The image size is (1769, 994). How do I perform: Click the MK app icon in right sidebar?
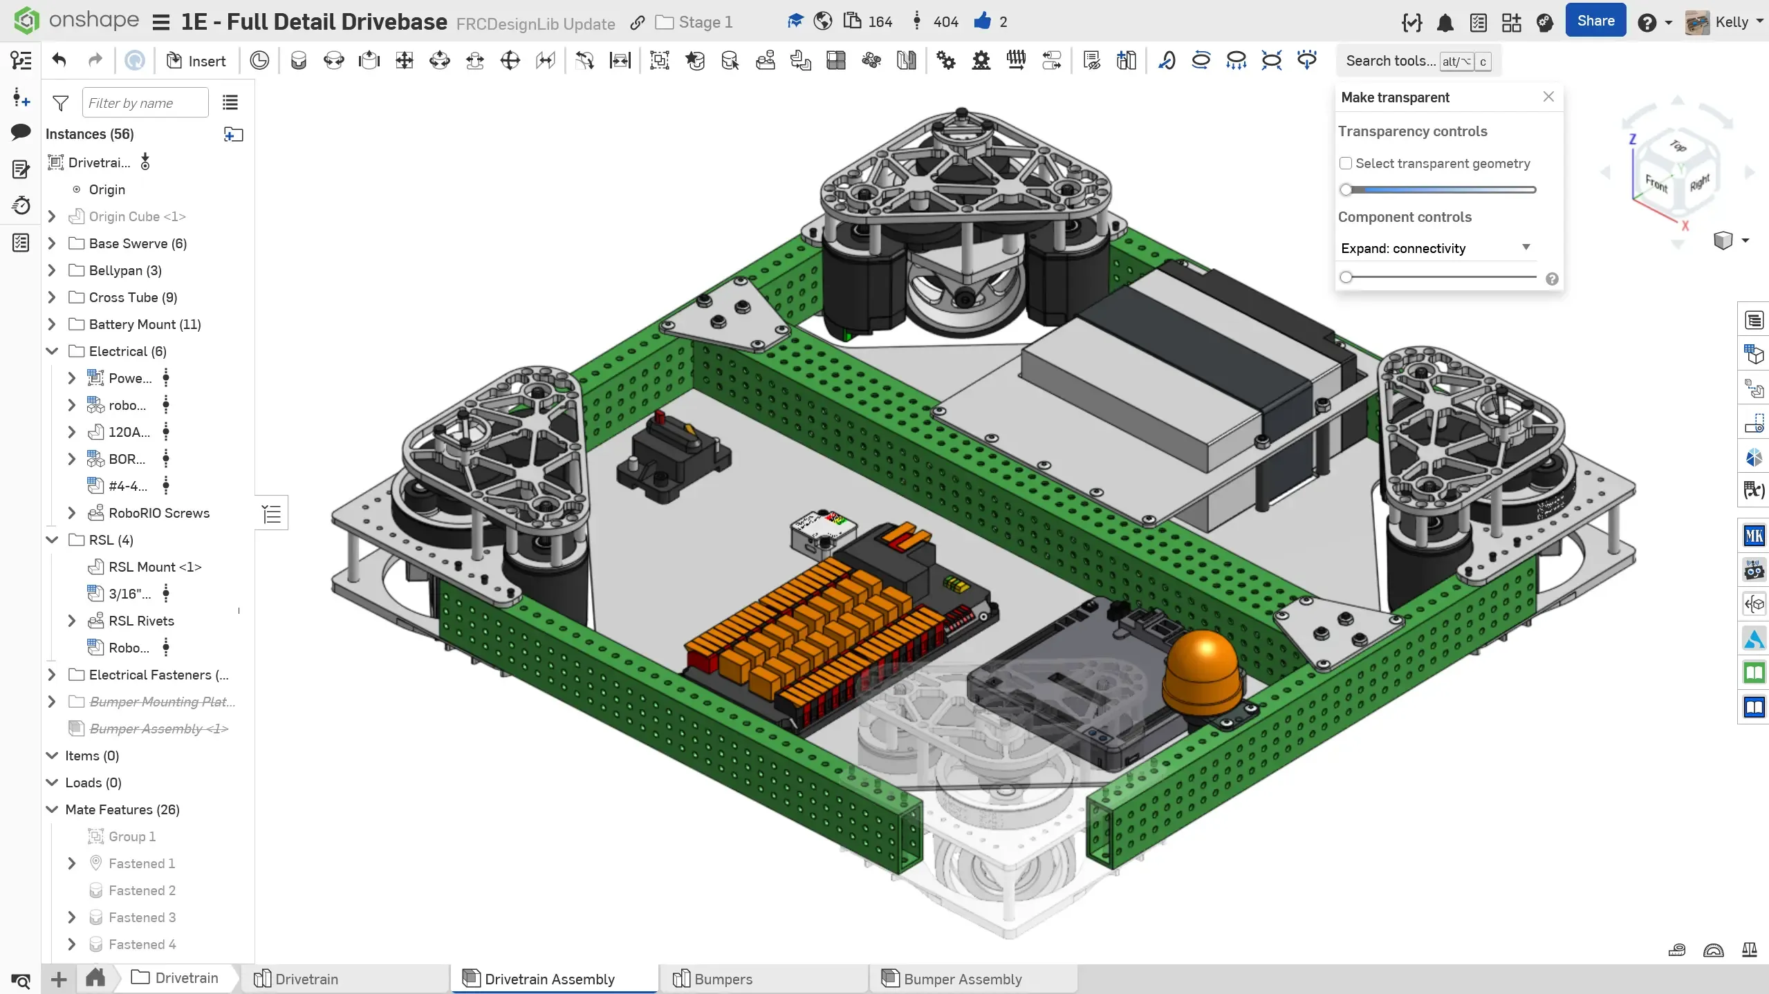[x=1754, y=536]
